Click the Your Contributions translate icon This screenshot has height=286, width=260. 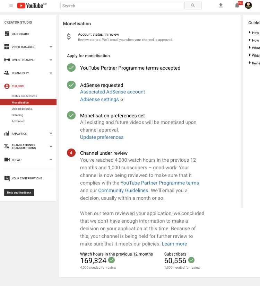pos(7,178)
